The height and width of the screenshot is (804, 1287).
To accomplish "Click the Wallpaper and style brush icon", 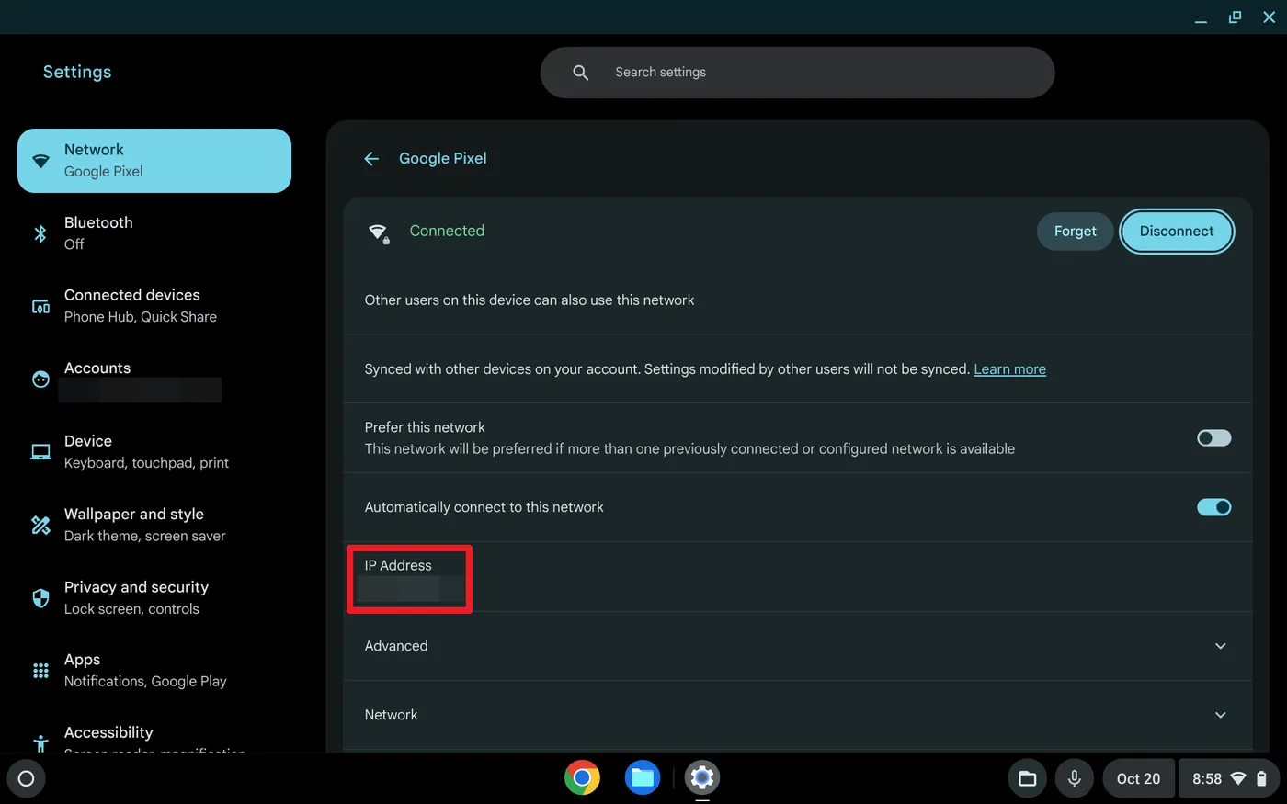I will (40, 525).
